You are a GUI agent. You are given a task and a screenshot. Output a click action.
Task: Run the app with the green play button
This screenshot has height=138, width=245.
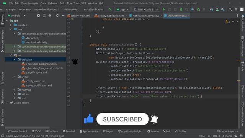pos(164,9)
